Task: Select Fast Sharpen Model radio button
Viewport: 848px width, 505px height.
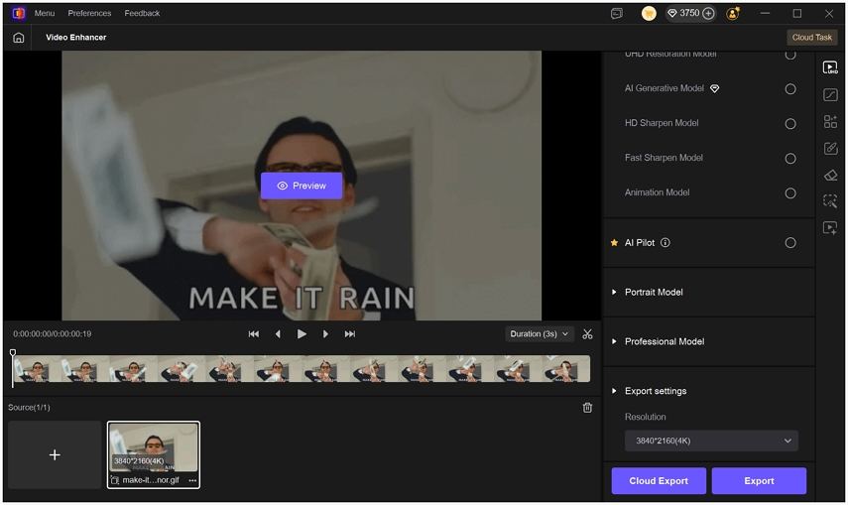Action: pos(790,158)
